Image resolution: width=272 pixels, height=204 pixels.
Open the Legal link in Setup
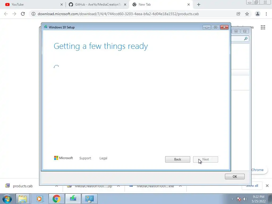point(103,158)
